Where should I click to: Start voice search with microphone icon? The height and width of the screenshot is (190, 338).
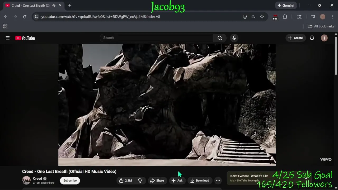(x=234, y=38)
